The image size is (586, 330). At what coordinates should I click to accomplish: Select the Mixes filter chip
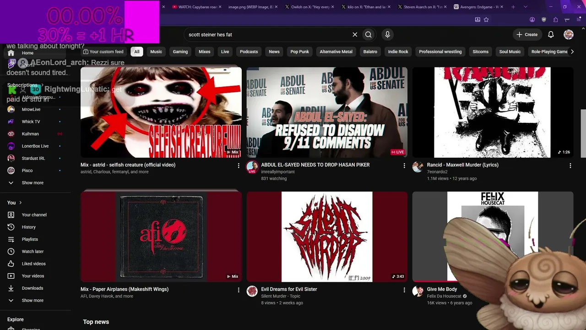[205, 52]
